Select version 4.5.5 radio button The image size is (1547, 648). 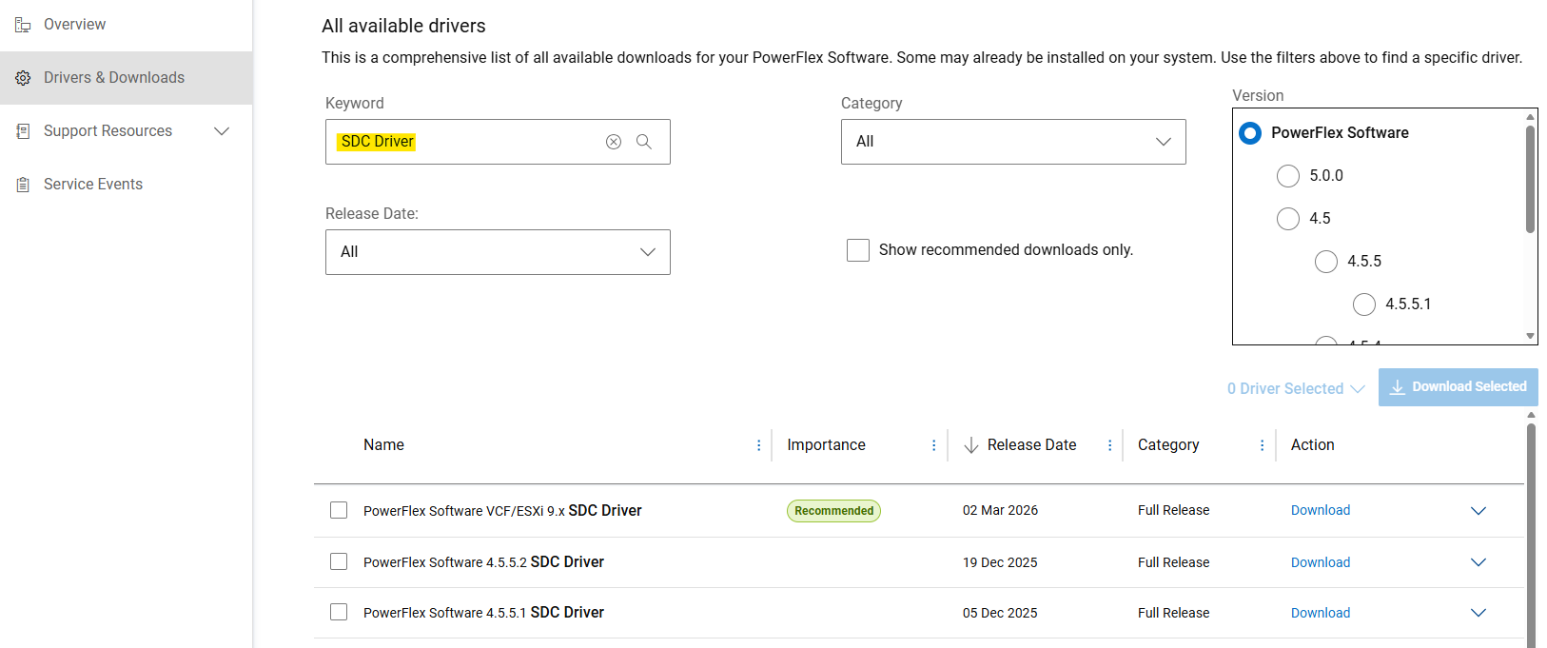tap(1326, 262)
